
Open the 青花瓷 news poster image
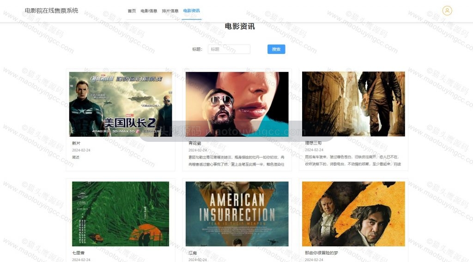pyautogui.click(x=237, y=104)
